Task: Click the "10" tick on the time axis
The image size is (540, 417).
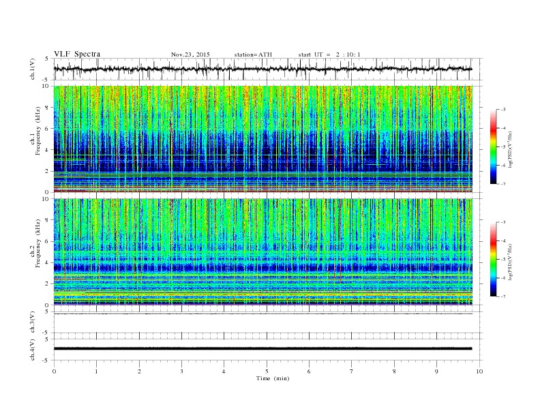Action: pos(479,371)
